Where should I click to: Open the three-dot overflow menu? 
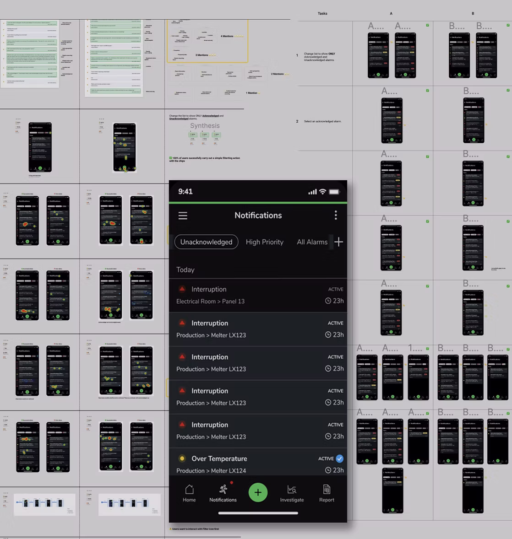pyautogui.click(x=336, y=215)
